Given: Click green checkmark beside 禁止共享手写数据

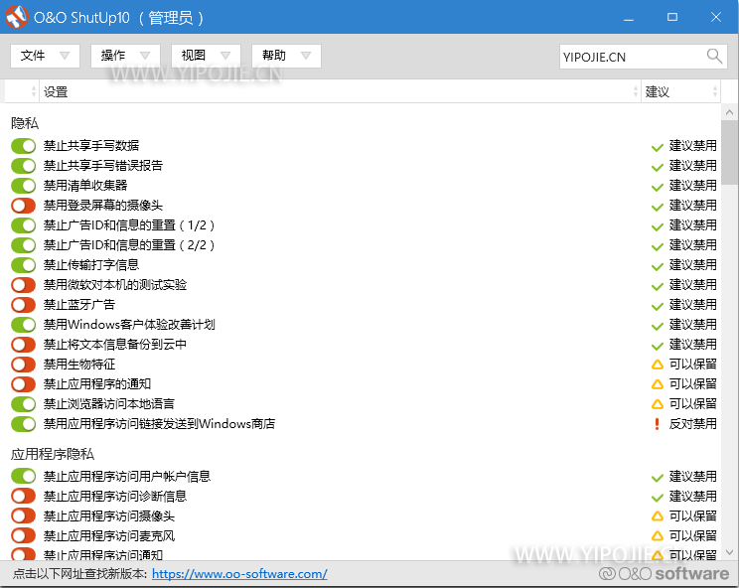Looking at the screenshot, I should pos(657,146).
